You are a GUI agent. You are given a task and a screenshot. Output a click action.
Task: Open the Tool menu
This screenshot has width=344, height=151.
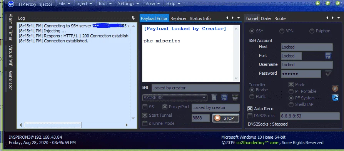(105, 3)
